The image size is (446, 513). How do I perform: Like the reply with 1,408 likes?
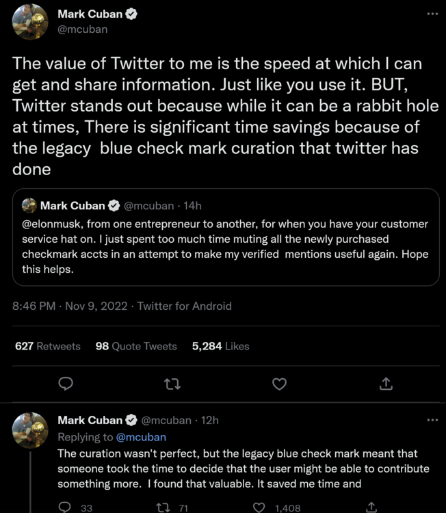pos(259,507)
